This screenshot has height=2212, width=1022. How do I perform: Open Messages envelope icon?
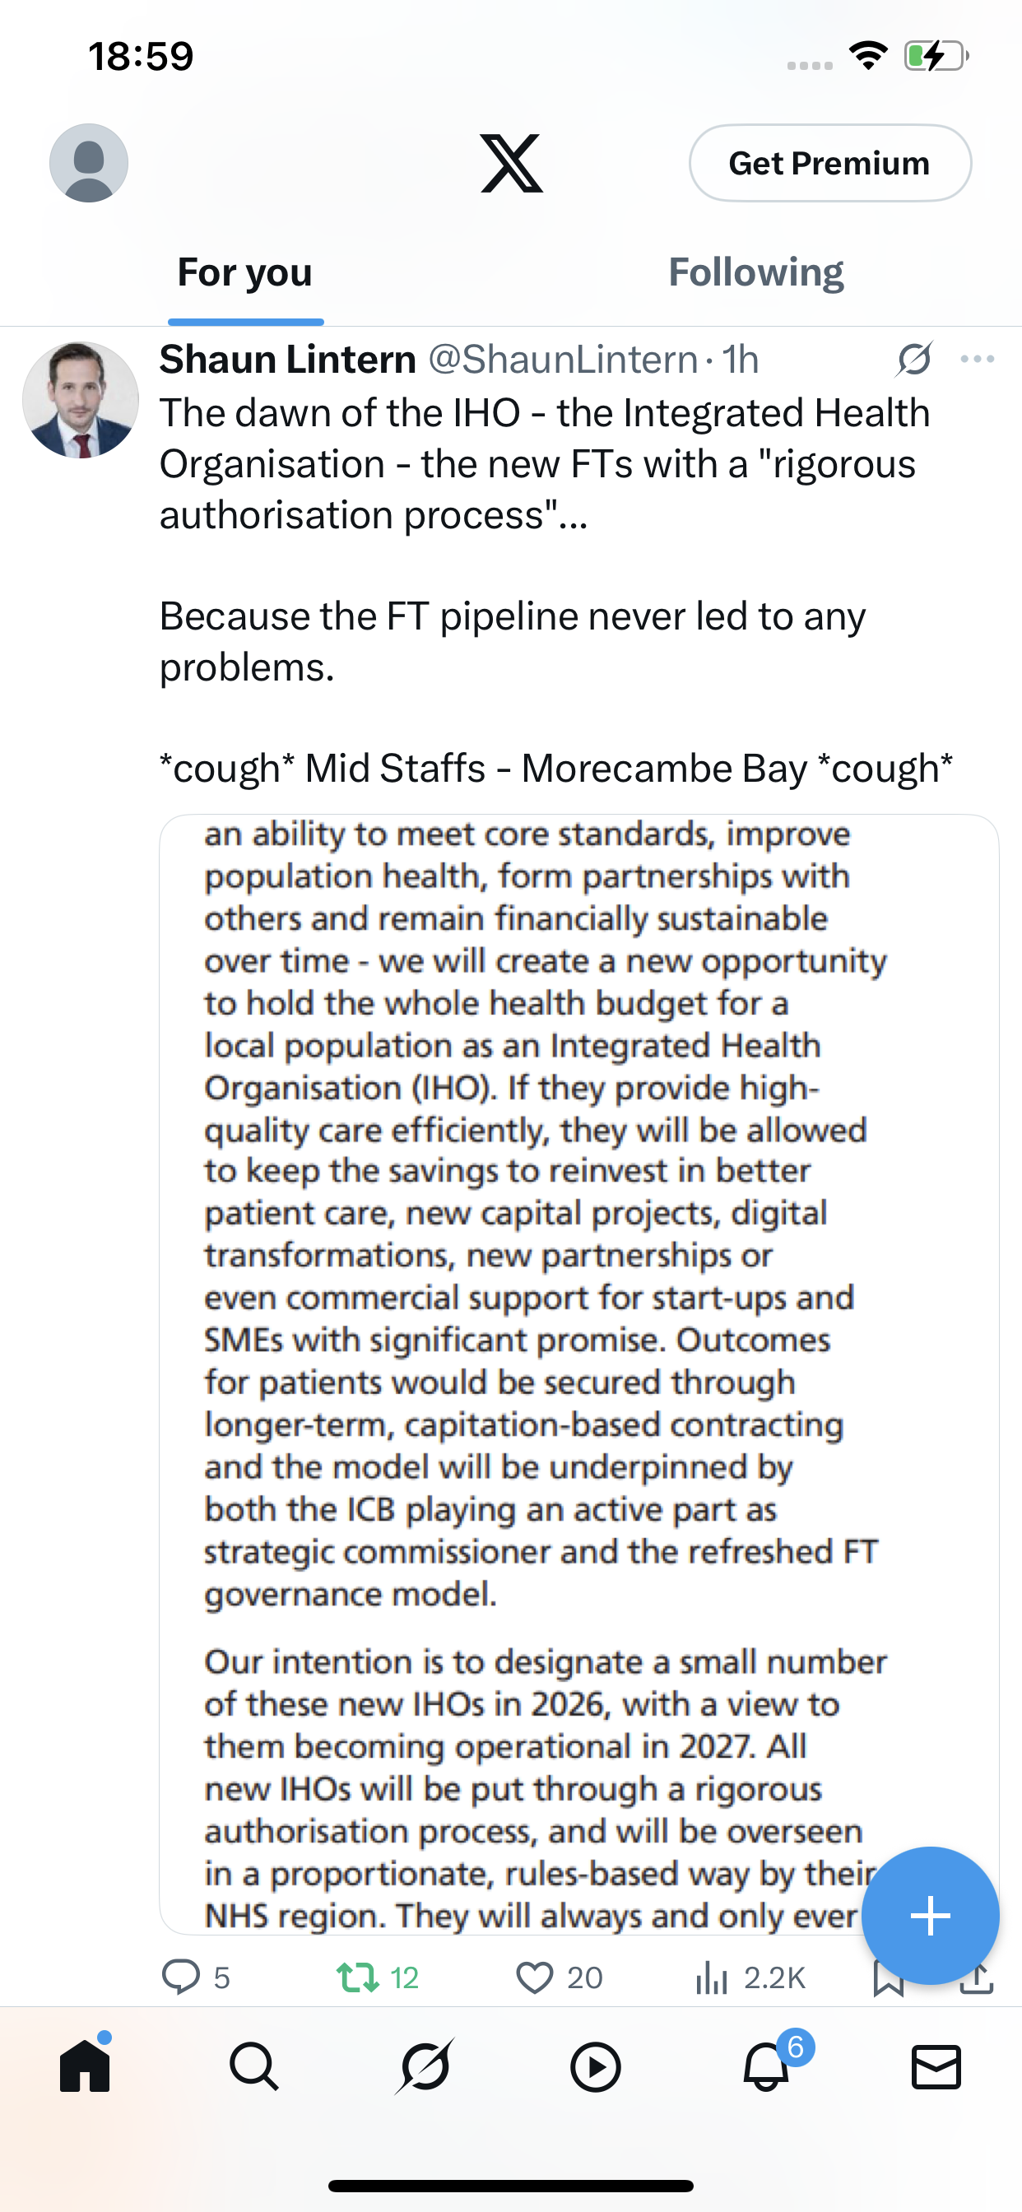[936, 2067]
